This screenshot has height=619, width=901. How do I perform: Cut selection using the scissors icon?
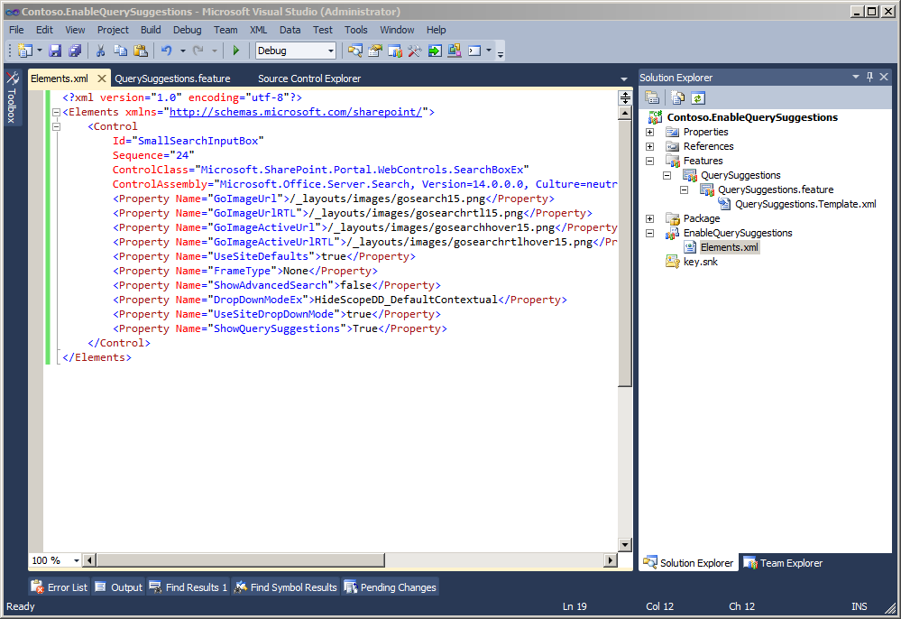100,51
